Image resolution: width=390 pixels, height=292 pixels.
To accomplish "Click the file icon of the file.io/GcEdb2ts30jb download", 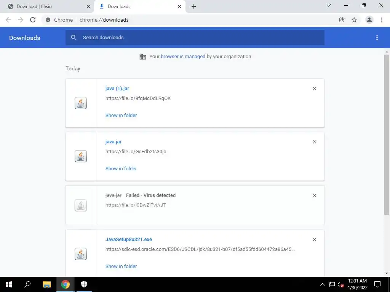I will tap(81, 156).
